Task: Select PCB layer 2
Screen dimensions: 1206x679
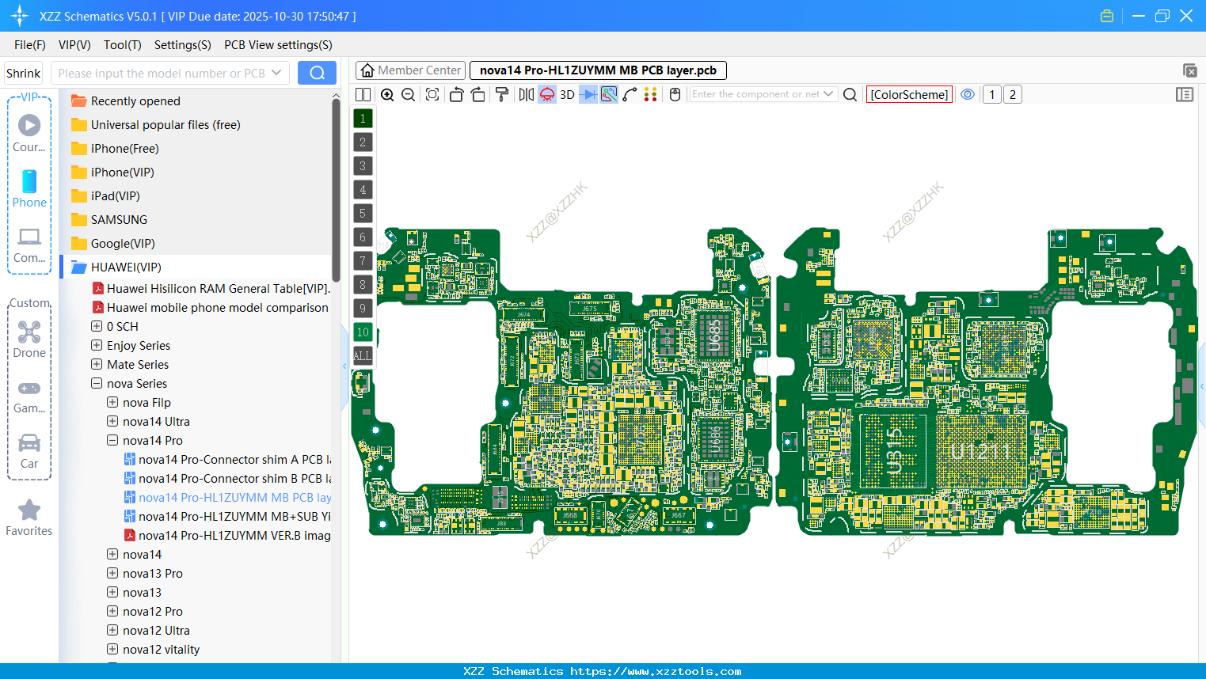Action: (363, 142)
